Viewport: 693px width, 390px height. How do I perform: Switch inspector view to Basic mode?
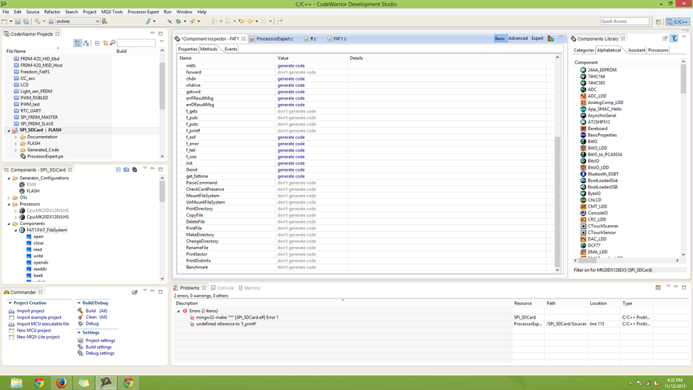[x=499, y=38]
